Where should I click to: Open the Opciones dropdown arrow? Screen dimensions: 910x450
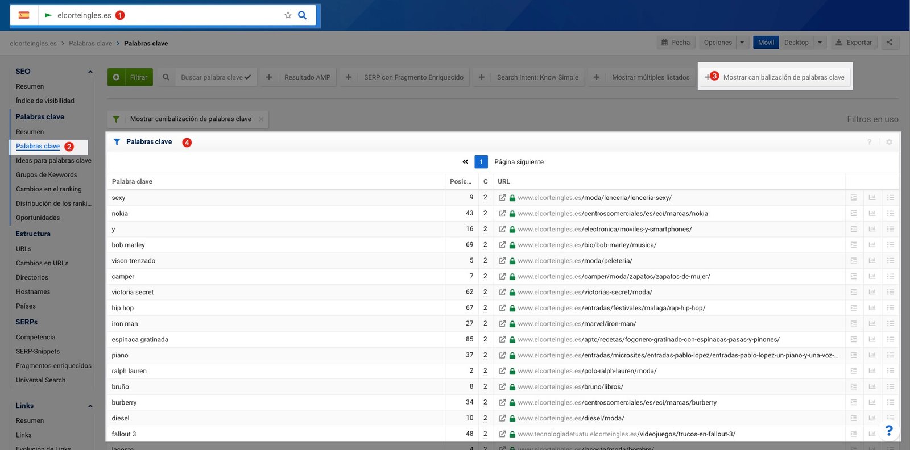pos(742,43)
